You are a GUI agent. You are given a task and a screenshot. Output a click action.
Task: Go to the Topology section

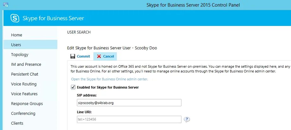[20, 54]
